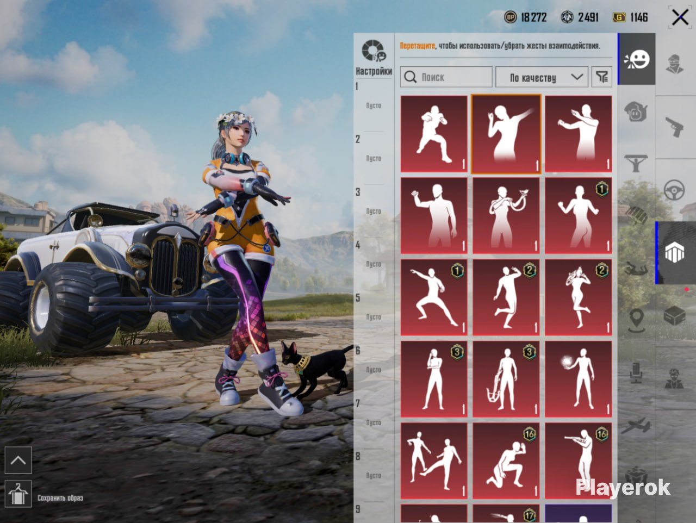Open the spiky-haired character portrait icon
This screenshot has height=523, width=696.
tap(675, 379)
